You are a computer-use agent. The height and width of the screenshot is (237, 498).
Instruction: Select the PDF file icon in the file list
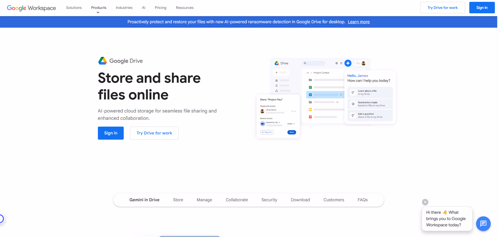click(310, 117)
